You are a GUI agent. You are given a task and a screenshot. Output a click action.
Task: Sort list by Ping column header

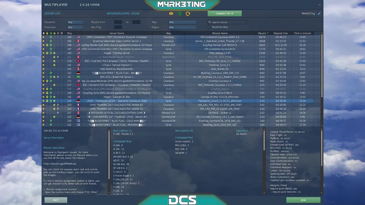click(x=69, y=33)
